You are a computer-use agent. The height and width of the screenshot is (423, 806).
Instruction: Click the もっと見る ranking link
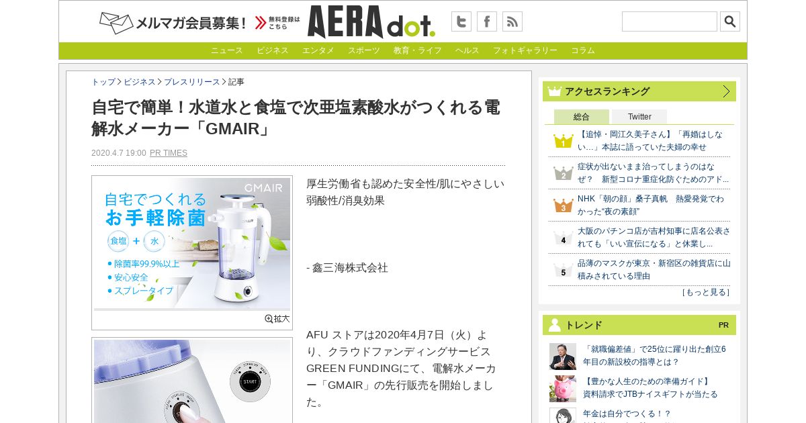pos(705,292)
